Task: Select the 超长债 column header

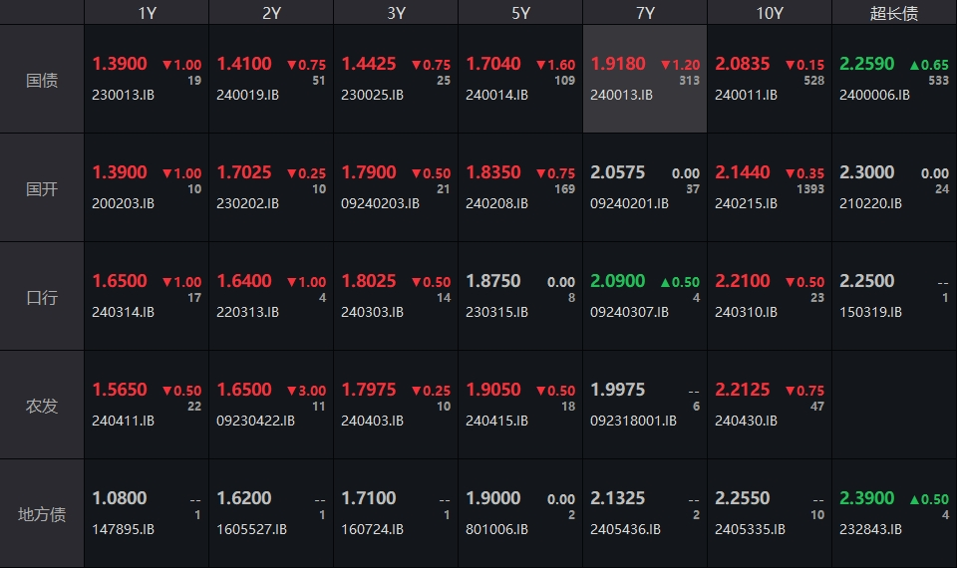Action: coord(894,13)
